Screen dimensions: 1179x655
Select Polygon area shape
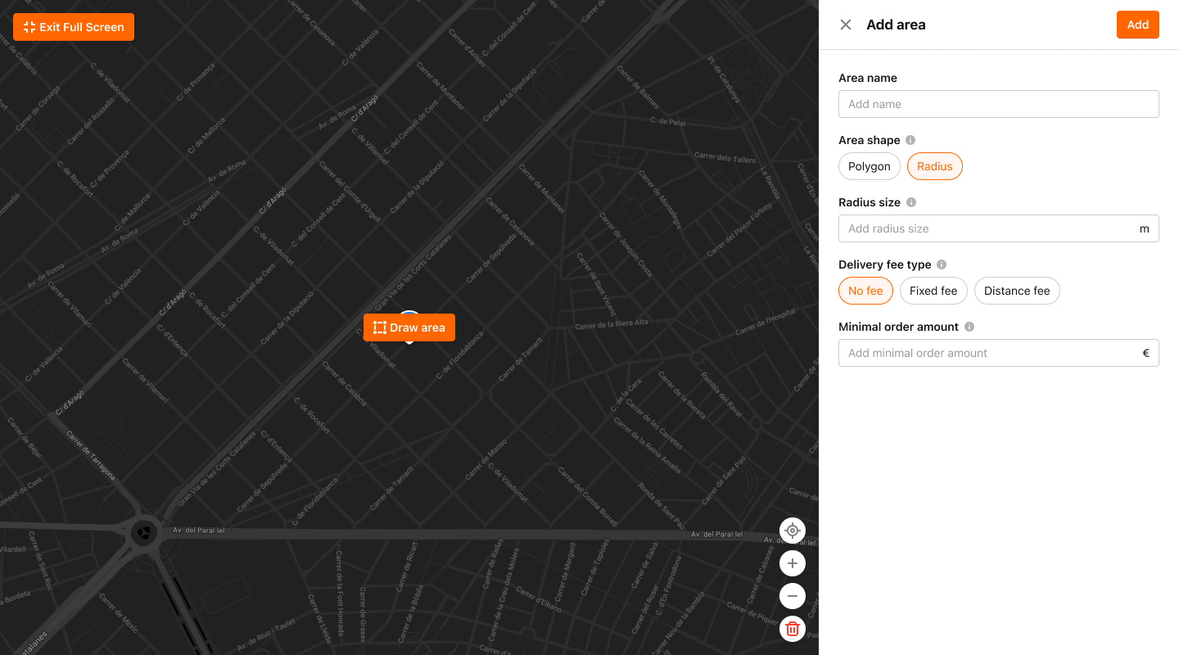tap(869, 166)
